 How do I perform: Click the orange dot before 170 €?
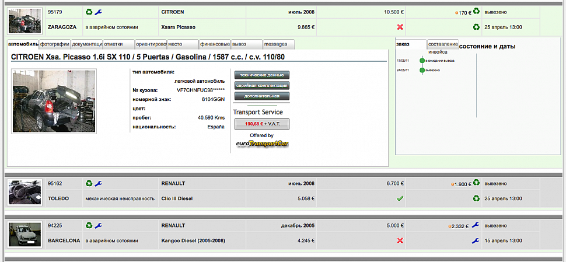[457, 13]
